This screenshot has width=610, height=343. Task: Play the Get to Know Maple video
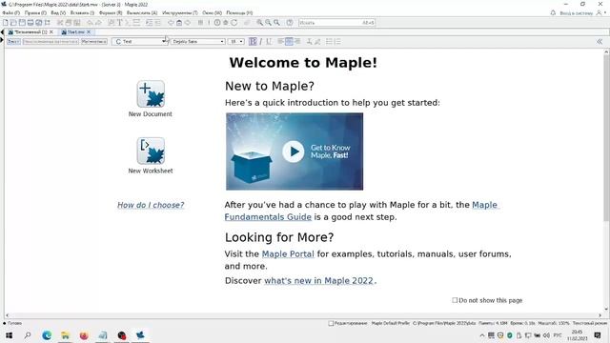294,151
